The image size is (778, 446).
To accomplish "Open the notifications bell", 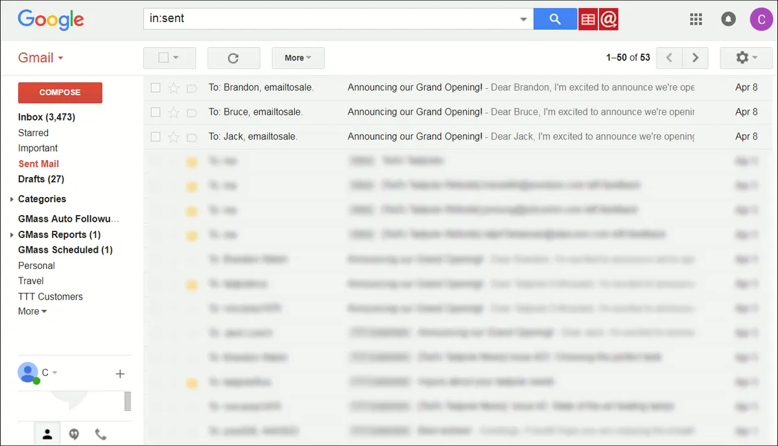I will [729, 19].
